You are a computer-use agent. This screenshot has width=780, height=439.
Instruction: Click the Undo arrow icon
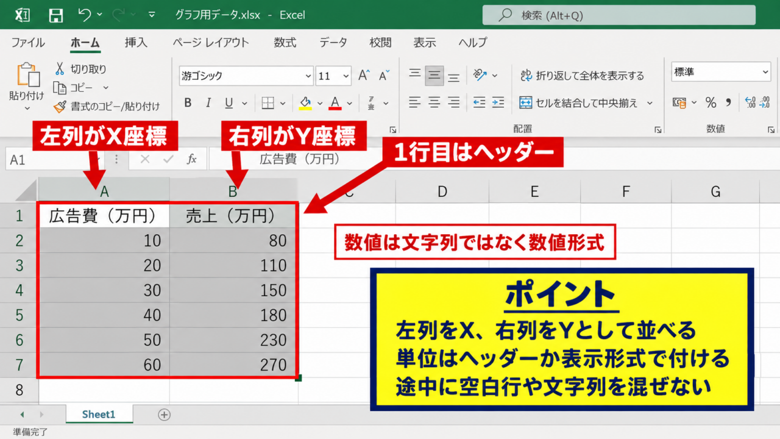[x=85, y=15]
